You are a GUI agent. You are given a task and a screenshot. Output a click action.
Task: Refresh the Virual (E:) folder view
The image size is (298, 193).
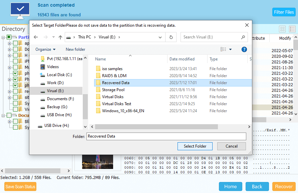tap(171, 37)
